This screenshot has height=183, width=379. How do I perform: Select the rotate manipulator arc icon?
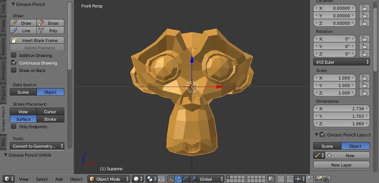point(186,179)
